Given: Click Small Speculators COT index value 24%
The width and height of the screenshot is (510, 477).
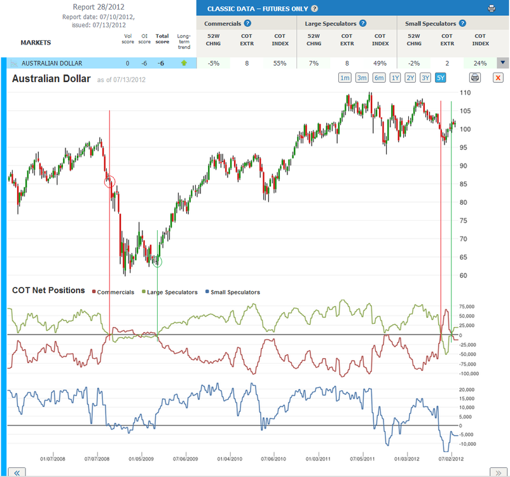Looking at the screenshot, I should (x=480, y=63).
